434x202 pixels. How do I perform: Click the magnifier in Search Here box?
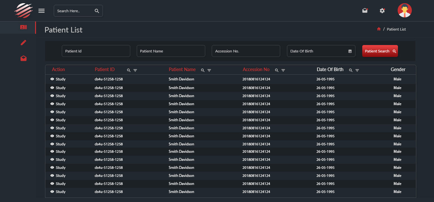tap(97, 11)
